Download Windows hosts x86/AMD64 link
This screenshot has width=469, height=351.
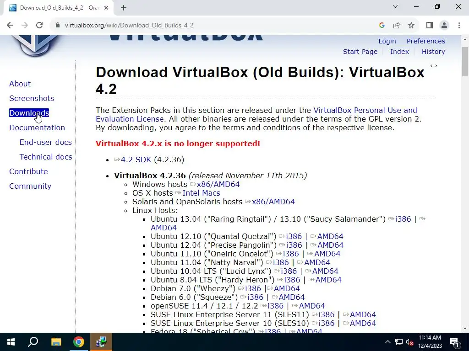coord(218,184)
